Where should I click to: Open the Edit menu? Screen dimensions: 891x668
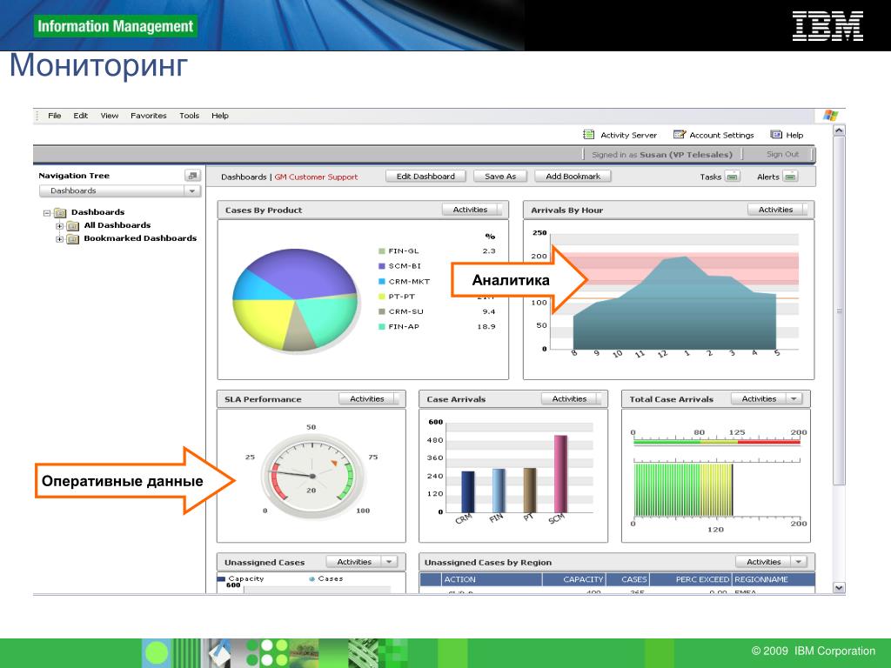[x=81, y=116]
